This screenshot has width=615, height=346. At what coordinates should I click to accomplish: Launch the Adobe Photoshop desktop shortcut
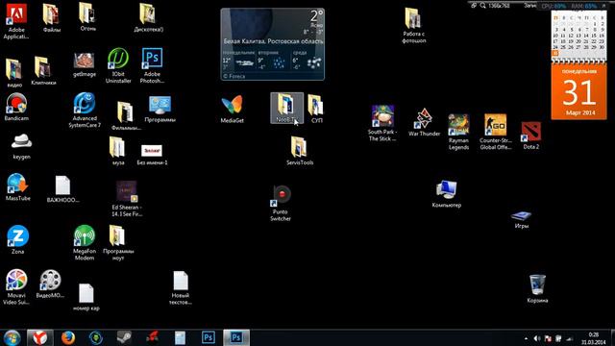coord(152,66)
